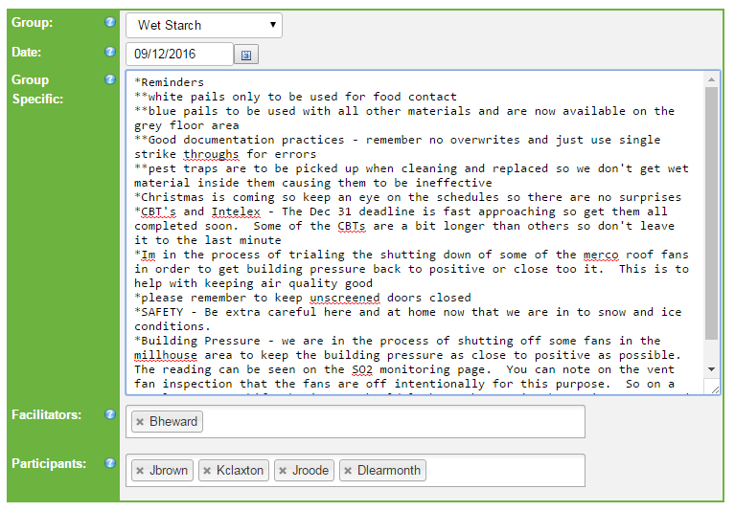Click empty area of Participants input box
The width and height of the screenshot is (735, 511).
(505, 471)
